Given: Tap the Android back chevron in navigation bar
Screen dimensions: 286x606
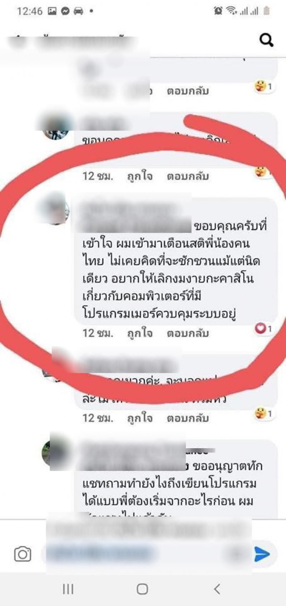Looking at the screenshot, I should pyautogui.click(x=217, y=589).
